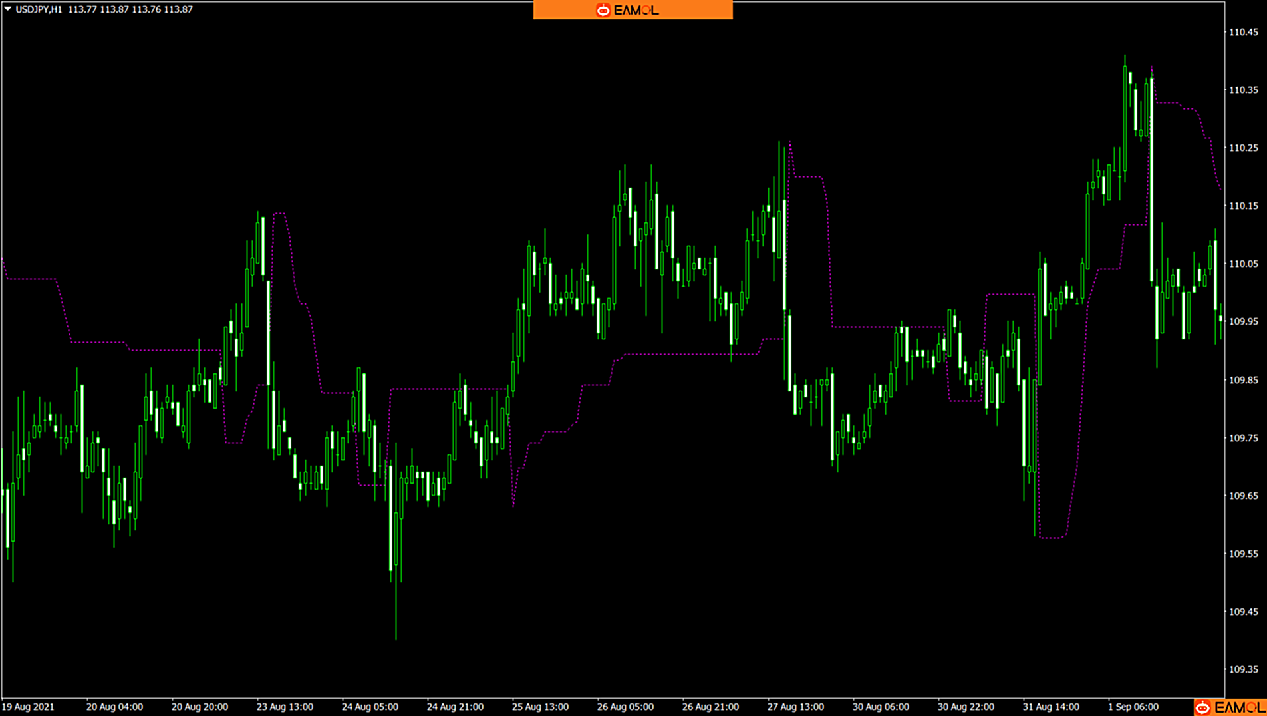
Task: Click the 109.55 price scale label
Action: click(1243, 554)
